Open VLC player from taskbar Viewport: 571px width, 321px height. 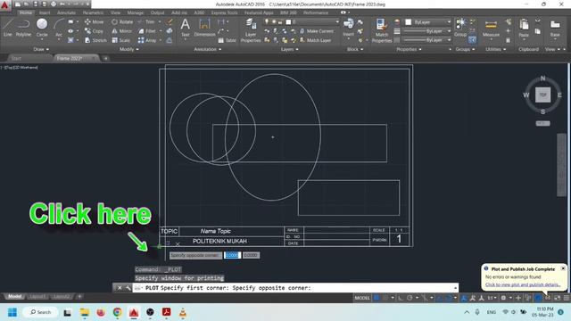(x=183, y=312)
